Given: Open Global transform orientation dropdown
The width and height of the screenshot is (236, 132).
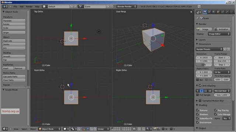Looking at the screenshot, I should (x=103, y=129).
